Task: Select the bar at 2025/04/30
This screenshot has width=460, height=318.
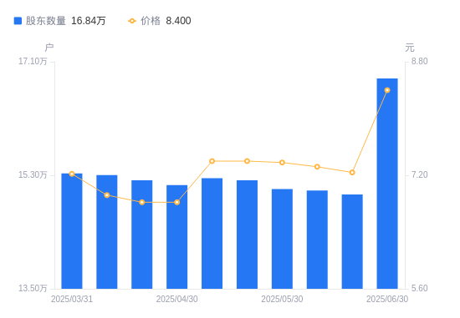Action: [177, 237]
